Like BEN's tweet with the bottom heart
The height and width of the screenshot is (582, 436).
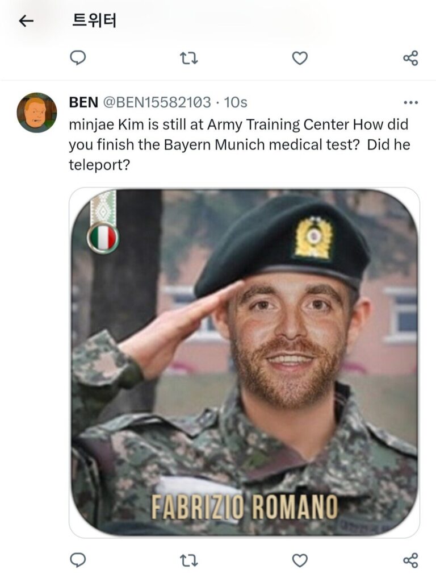coord(300,560)
